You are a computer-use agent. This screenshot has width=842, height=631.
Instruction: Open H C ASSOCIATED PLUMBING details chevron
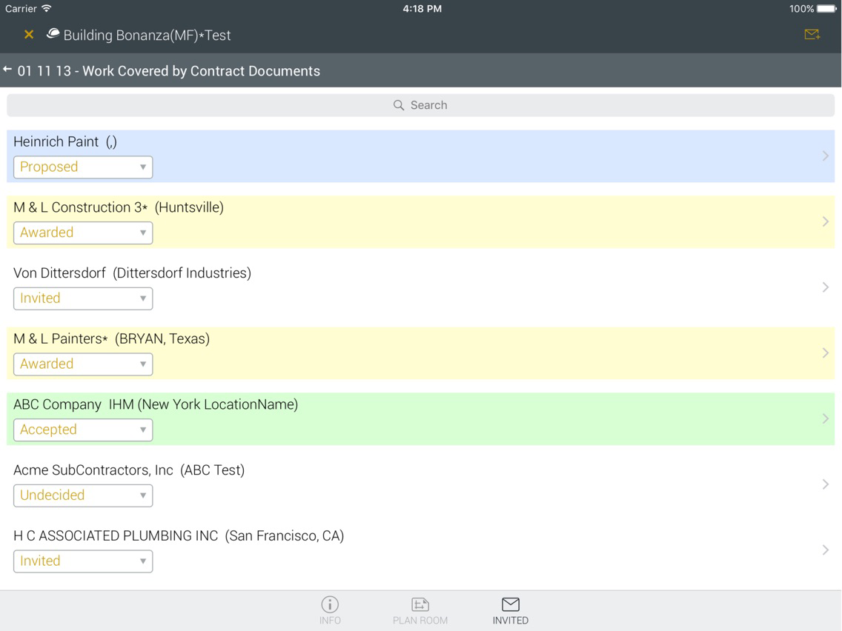pos(826,550)
